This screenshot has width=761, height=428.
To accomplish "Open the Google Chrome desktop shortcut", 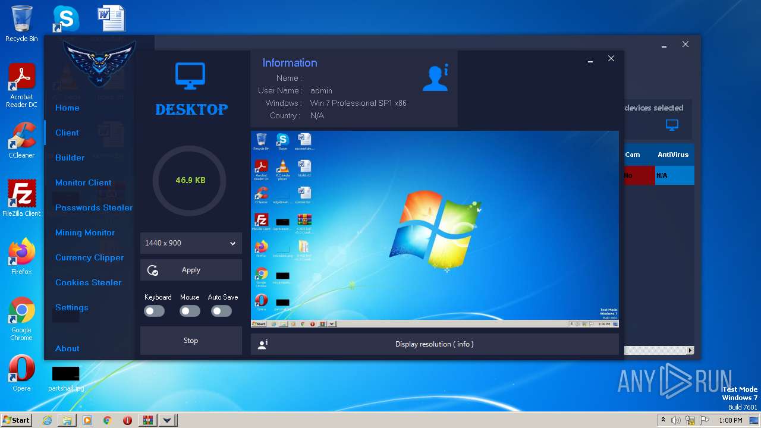I will 21,319.
